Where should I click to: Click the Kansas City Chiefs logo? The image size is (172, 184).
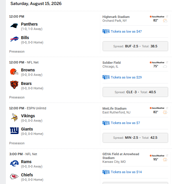click(x=14, y=176)
